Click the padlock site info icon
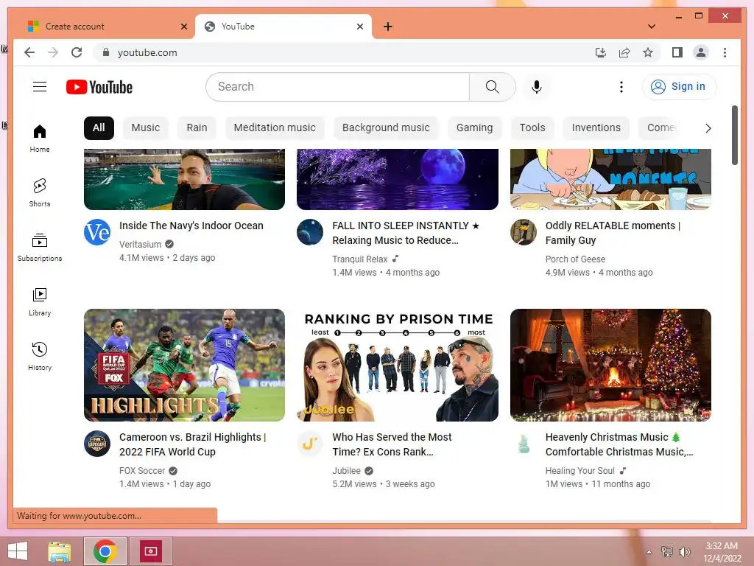 pyautogui.click(x=106, y=52)
